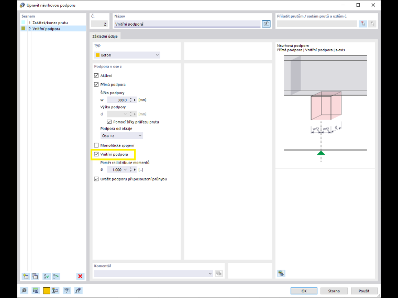Click the function script icon at bottom
Image resolution: width=398 pixels, height=298 pixels.
coord(78,291)
